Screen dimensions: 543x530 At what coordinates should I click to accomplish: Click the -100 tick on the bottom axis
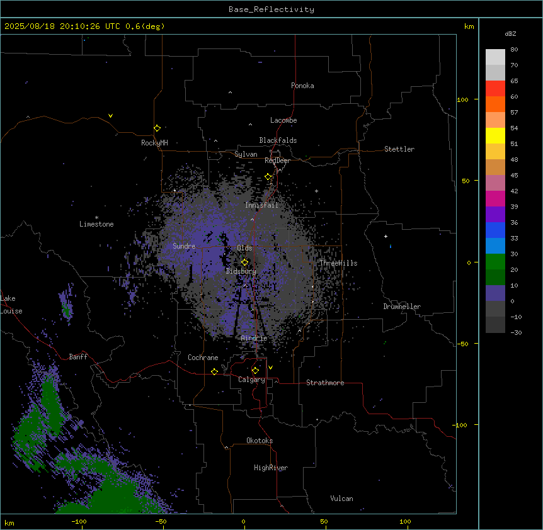(79, 521)
